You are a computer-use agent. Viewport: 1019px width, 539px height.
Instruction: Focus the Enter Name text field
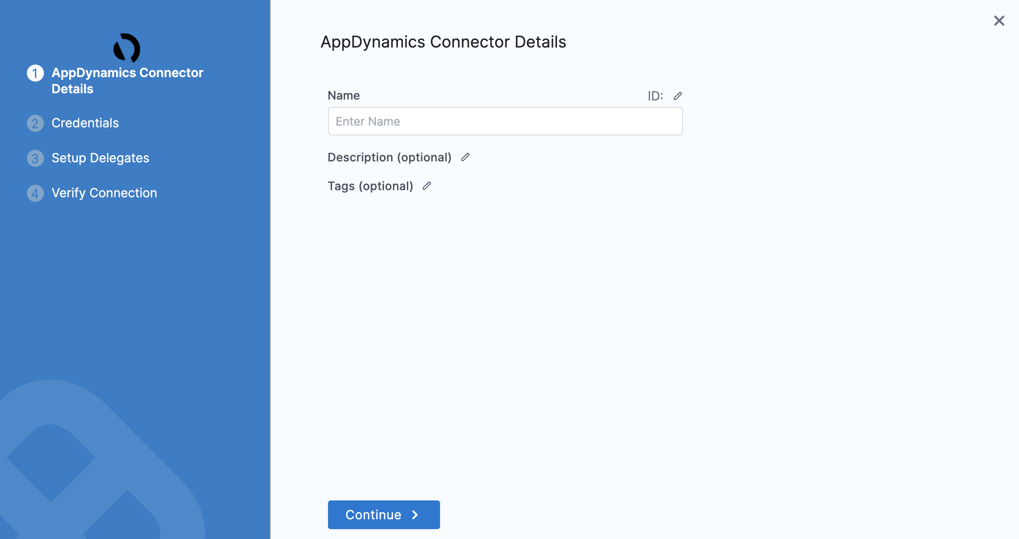pyautogui.click(x=505, y=121)
